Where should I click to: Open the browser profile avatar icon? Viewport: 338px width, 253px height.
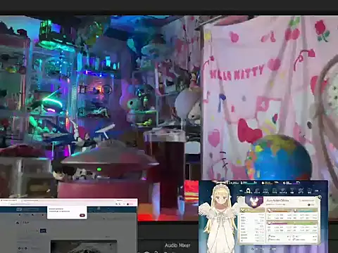(x=127, y=204)
